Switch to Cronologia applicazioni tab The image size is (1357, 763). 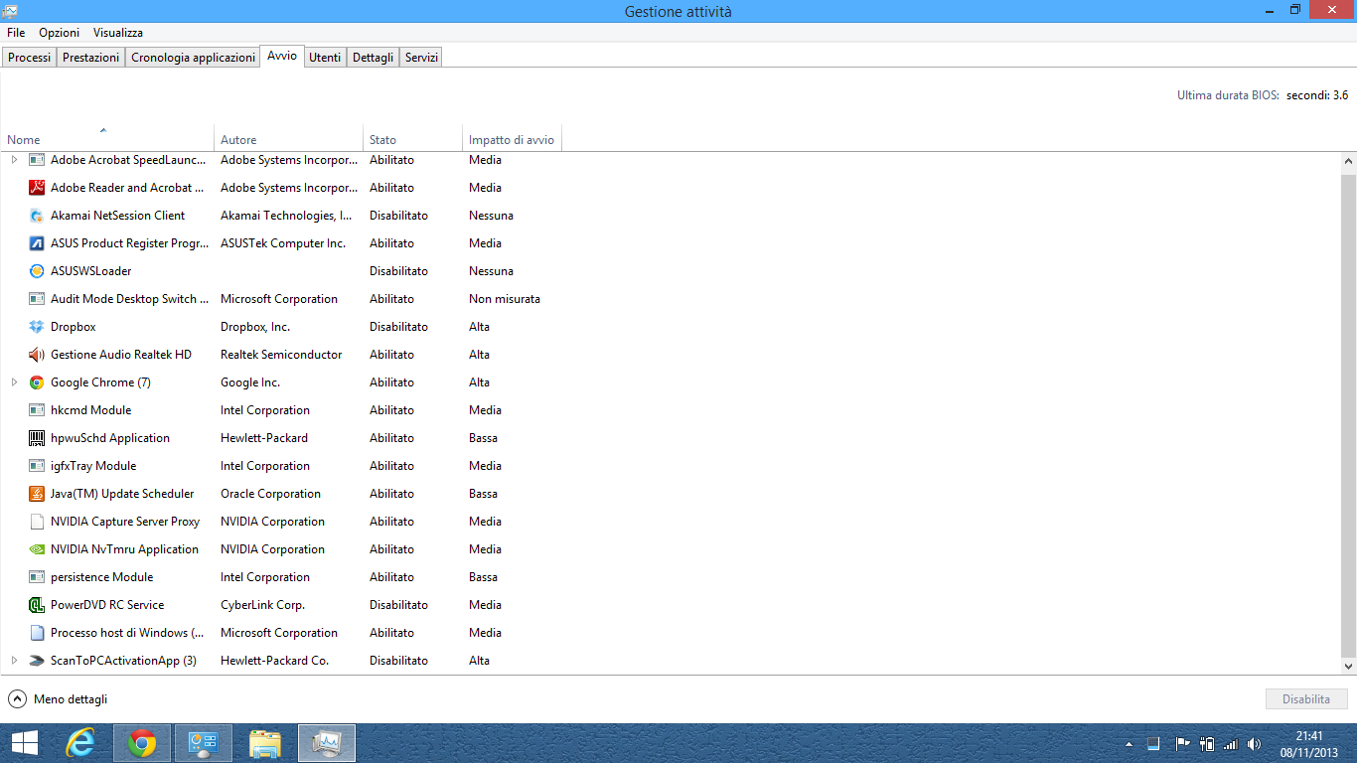coord(193,58)
